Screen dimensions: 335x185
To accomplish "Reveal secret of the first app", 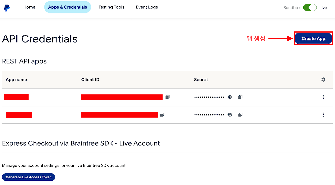I will [x=230, y=97].
